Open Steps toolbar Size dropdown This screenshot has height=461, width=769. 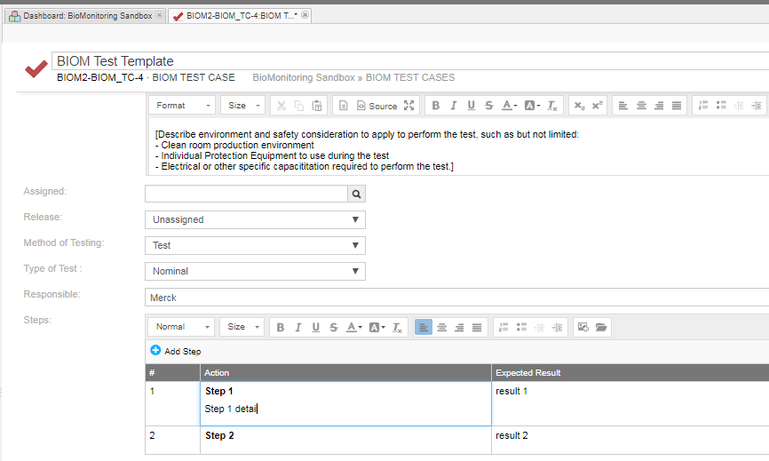point(242,327)
